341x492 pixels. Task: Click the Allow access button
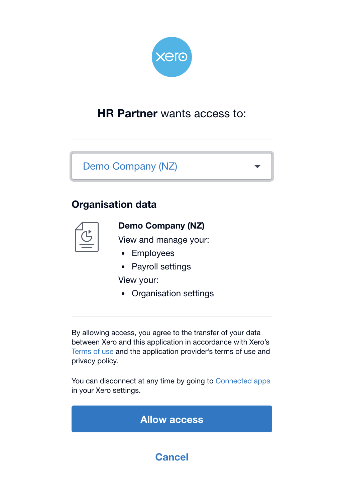tap(172, 419)
